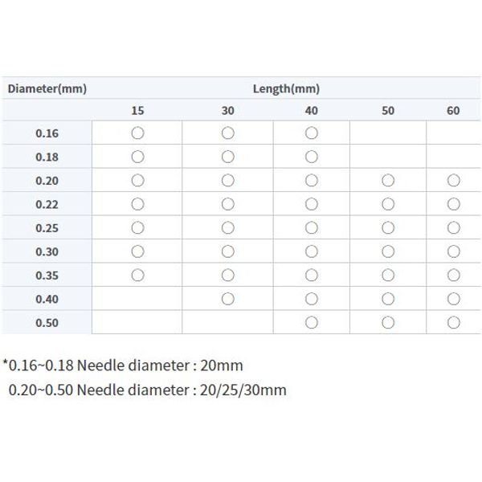Click the empty cell for 0.16 diameter, 50 length

tap(388, 133)
